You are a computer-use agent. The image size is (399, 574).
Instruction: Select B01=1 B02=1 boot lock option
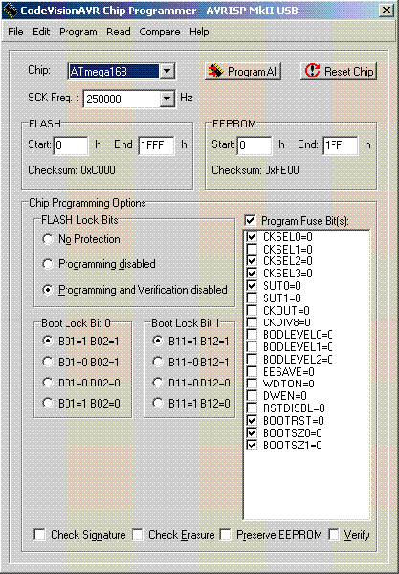(x=81, y=342)
